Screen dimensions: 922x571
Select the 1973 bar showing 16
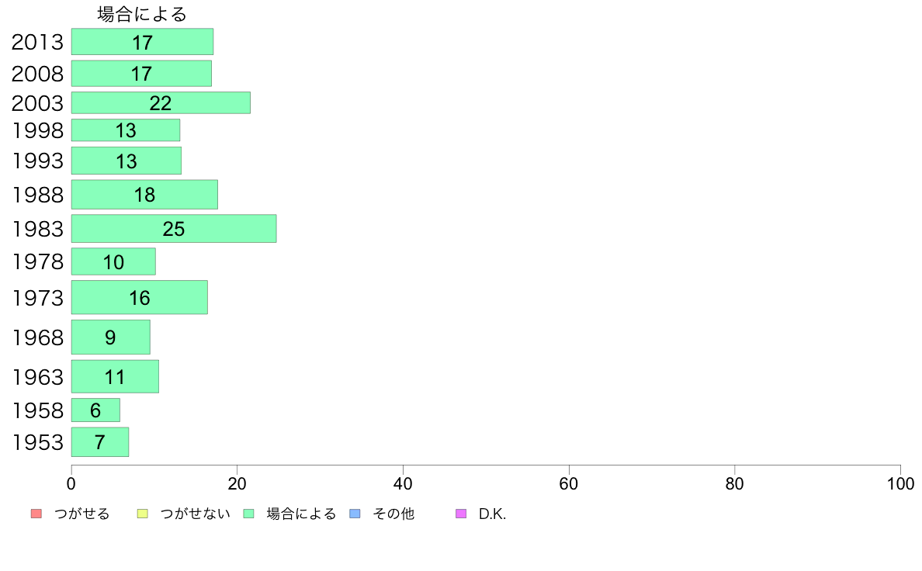pyautogui.click(x=140, y=298)
